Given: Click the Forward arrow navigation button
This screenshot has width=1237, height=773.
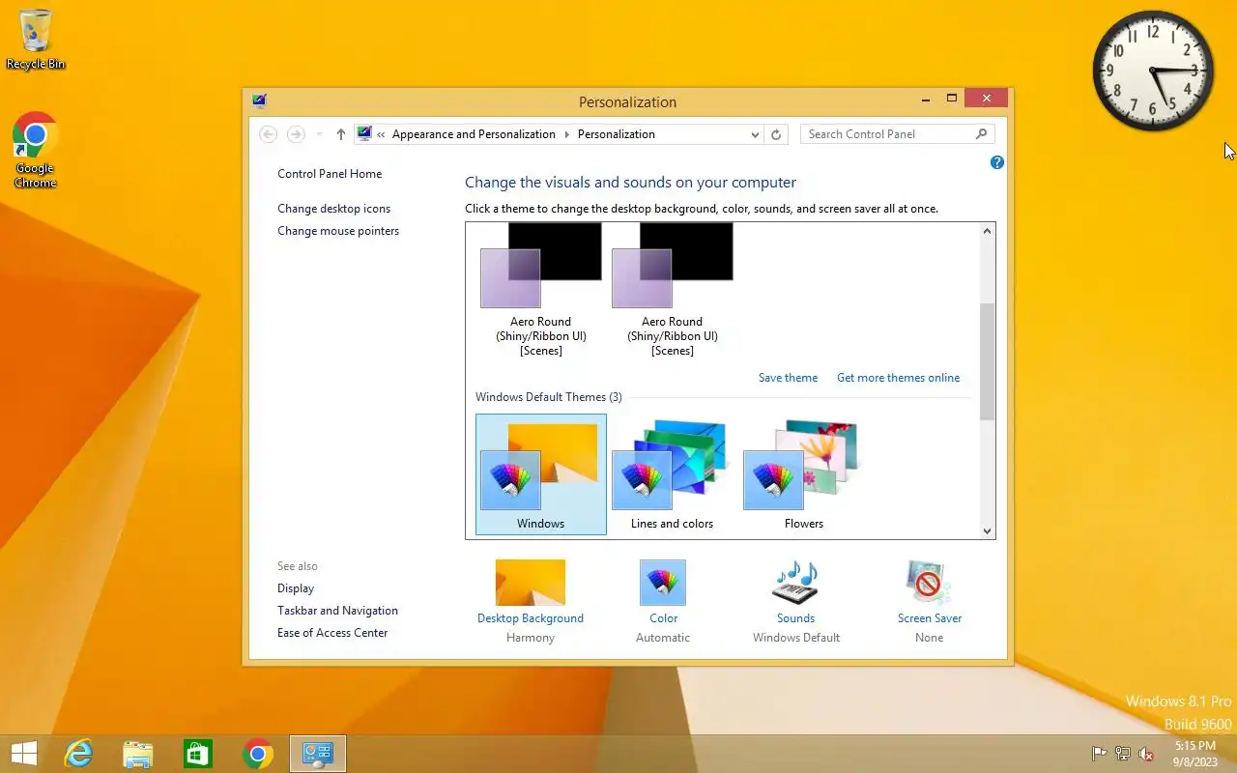Looking at the screenshot, I should 297,134.
